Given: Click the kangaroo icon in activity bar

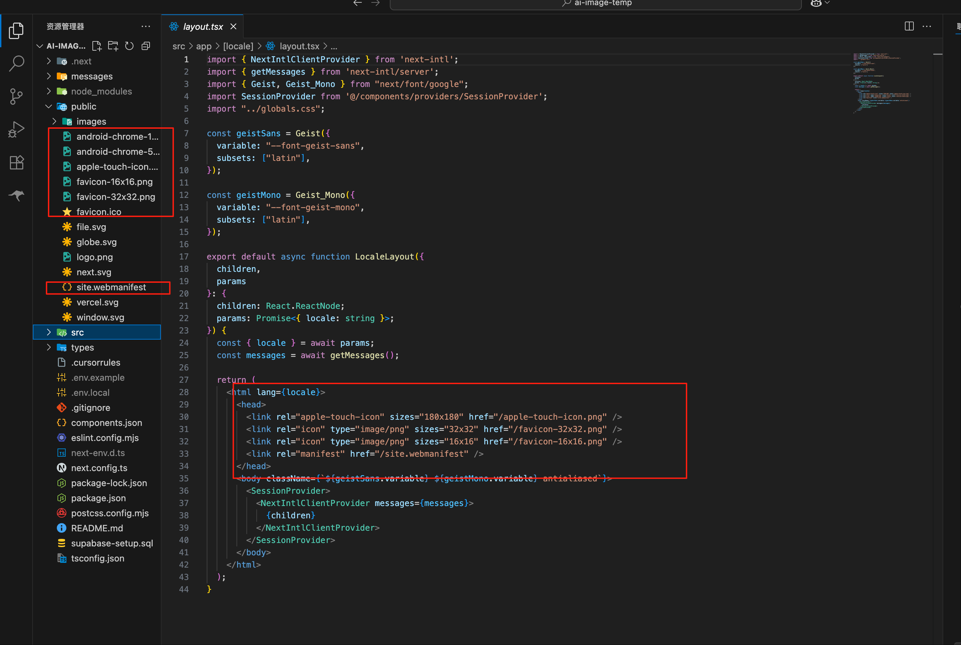Looking at the screenshot, I should coord(16,195).
